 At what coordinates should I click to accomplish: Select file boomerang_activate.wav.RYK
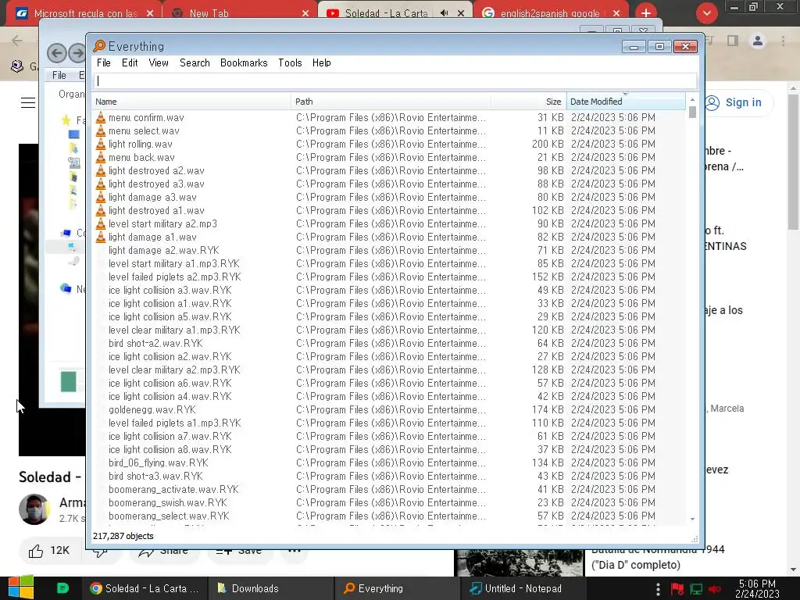(173, 489)
